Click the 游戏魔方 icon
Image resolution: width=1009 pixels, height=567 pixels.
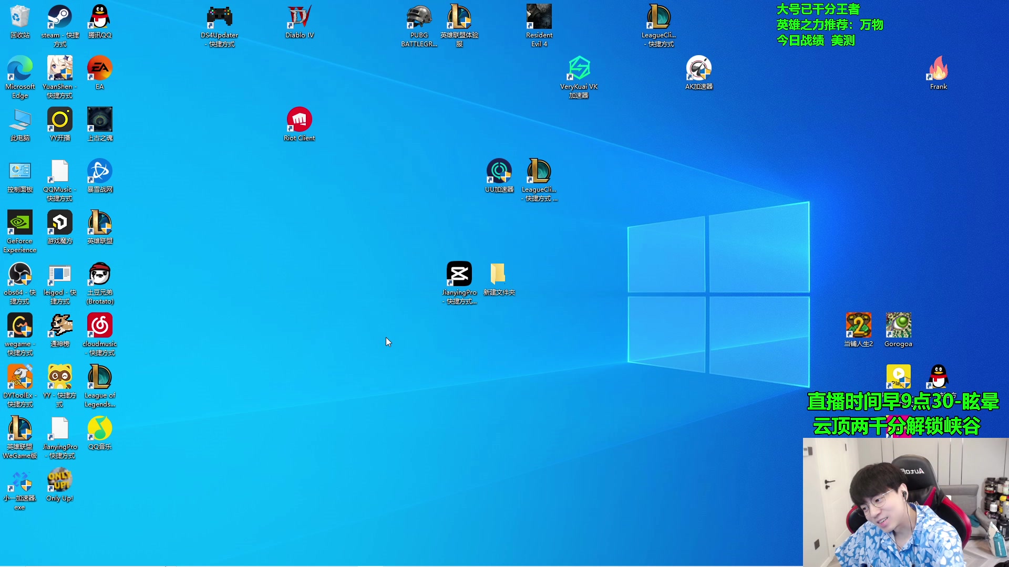(60, 227)
